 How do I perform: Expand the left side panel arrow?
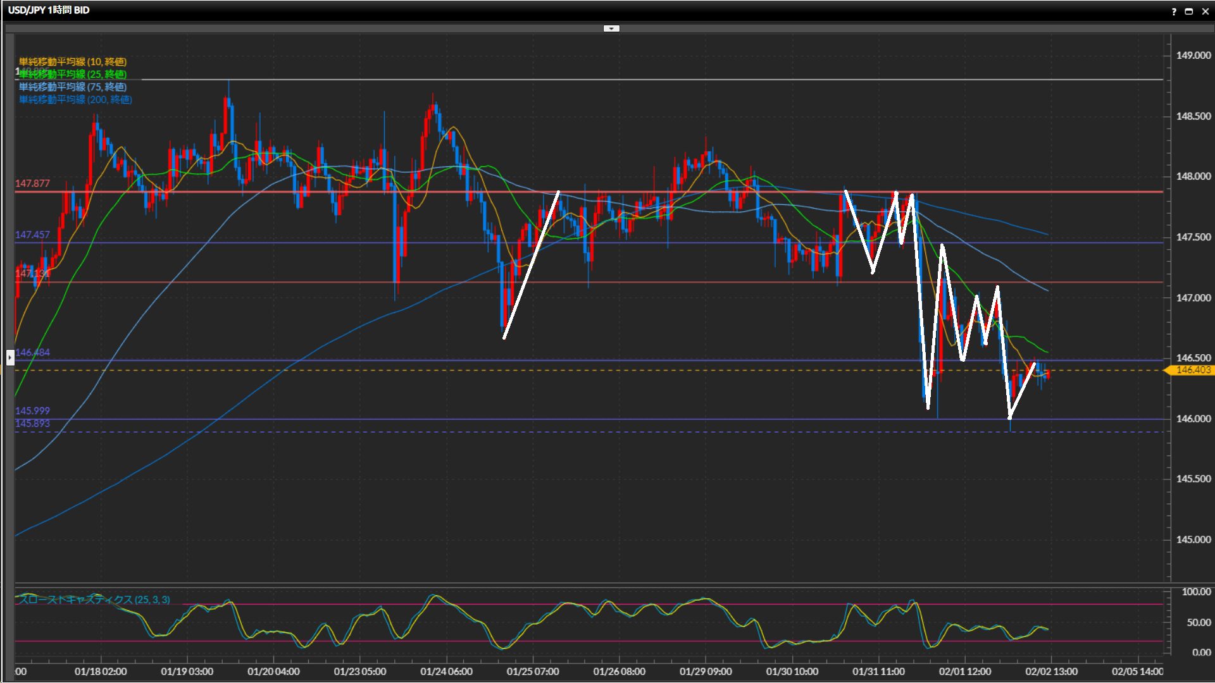[x=10, y=357]
